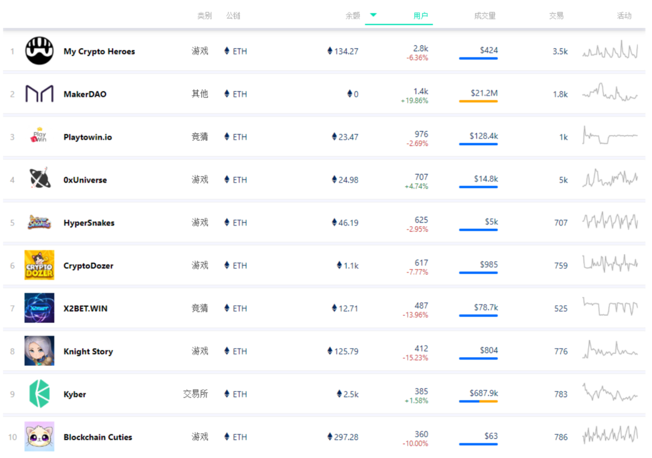The width and height of the screenshot is (652, 458).
Task: Click the 46.19 balance for HyperSnakes
Action: coord(349,223)
